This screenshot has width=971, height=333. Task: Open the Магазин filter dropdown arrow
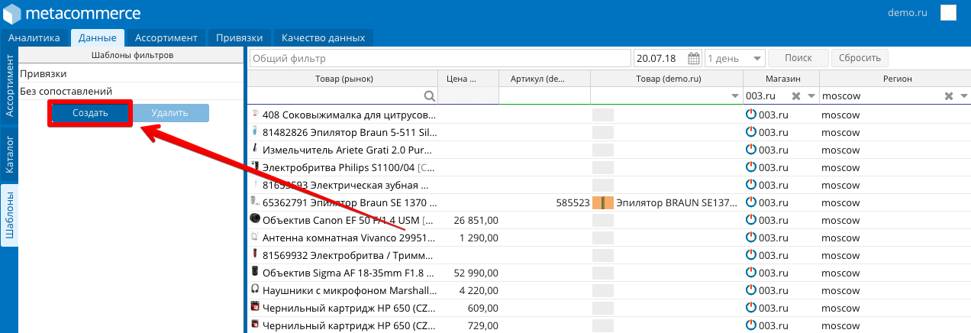pos(811,96)
